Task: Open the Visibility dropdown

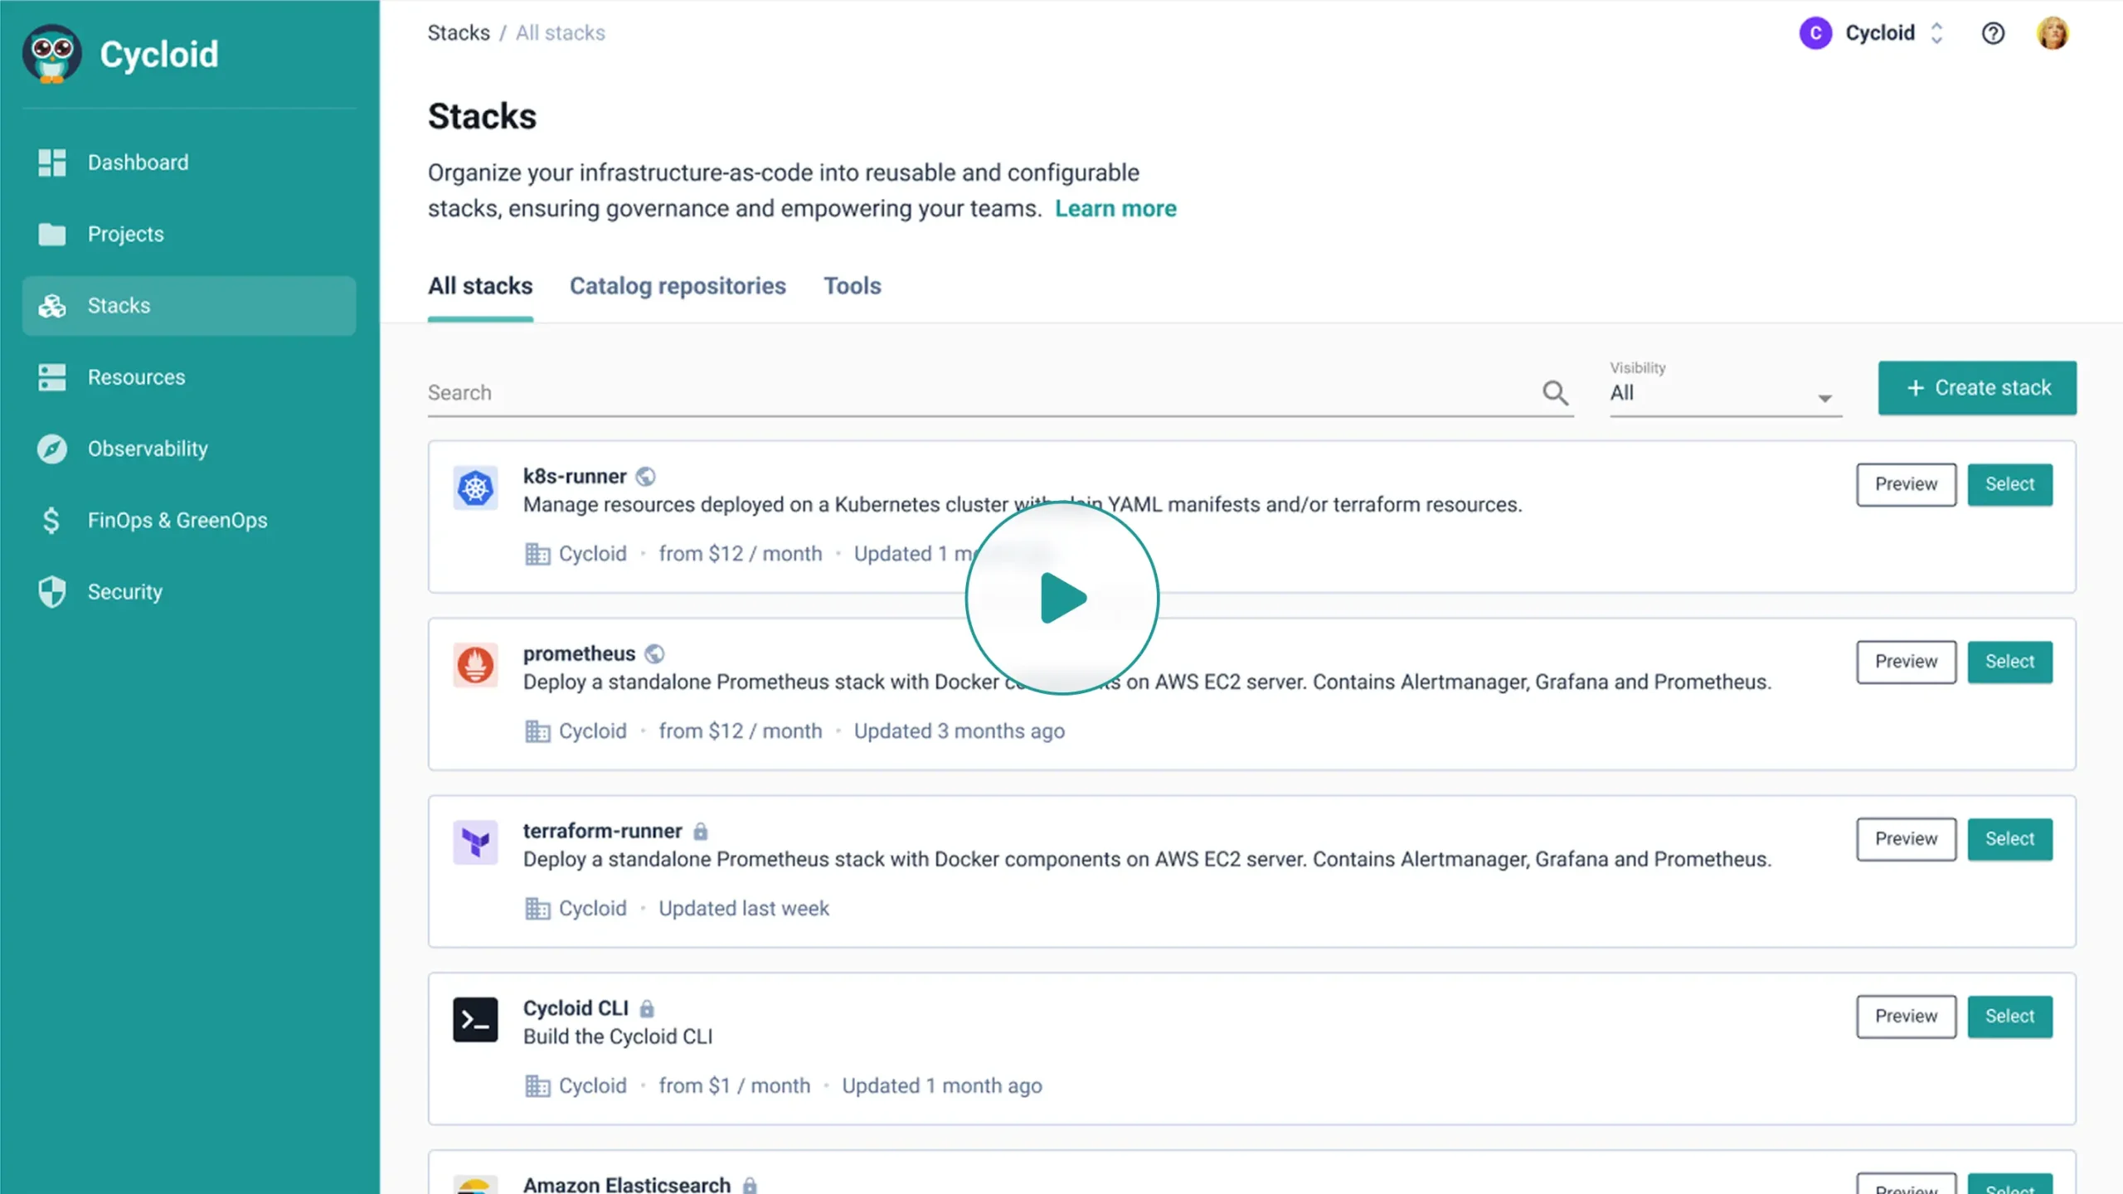Action: tap(1725, 393)
